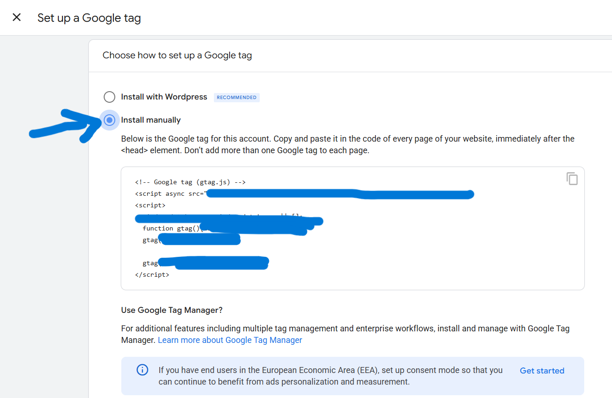The height and width of the screenshot is (398, 612).
Task: Select the Install manually radio button
Action: [110, 120]
